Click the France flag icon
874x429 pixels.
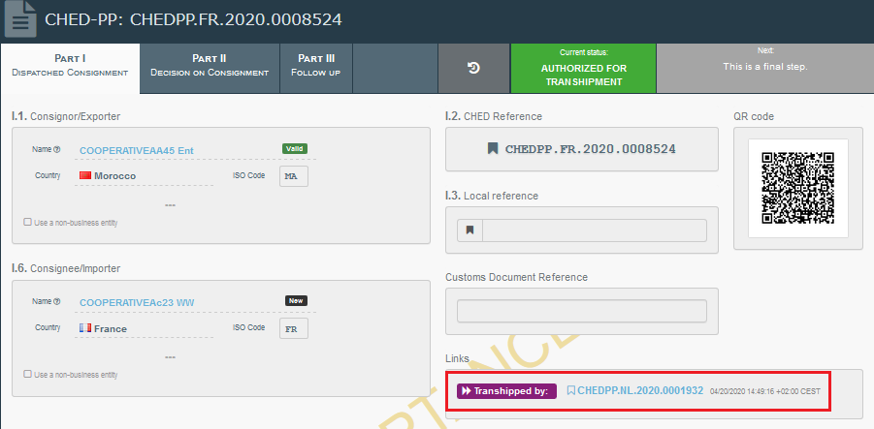click(x=85, y=328)
